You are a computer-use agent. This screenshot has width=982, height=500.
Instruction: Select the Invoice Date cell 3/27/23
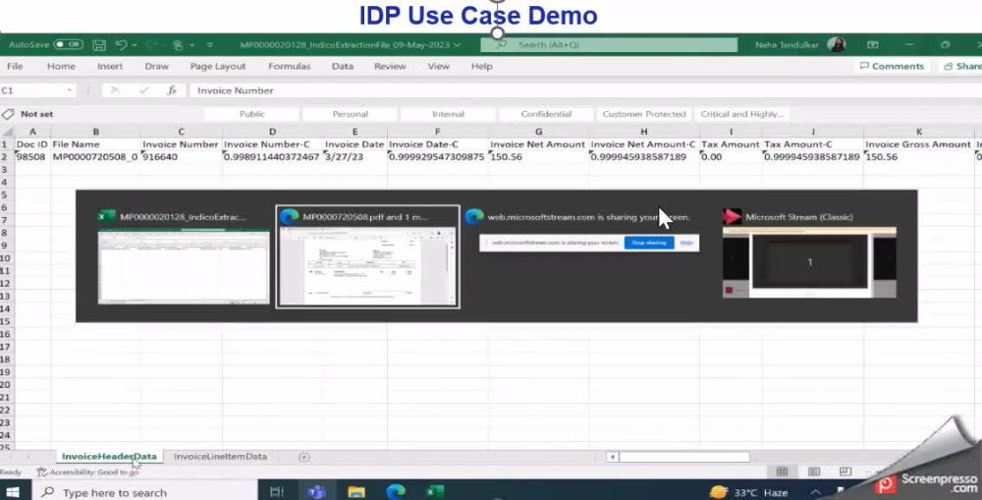coord(355,156)
